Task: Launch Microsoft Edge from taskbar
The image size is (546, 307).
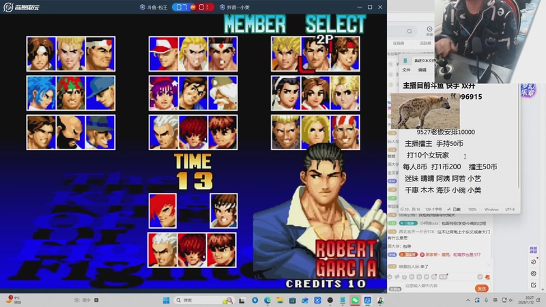Action: click(x=268, y=300)
